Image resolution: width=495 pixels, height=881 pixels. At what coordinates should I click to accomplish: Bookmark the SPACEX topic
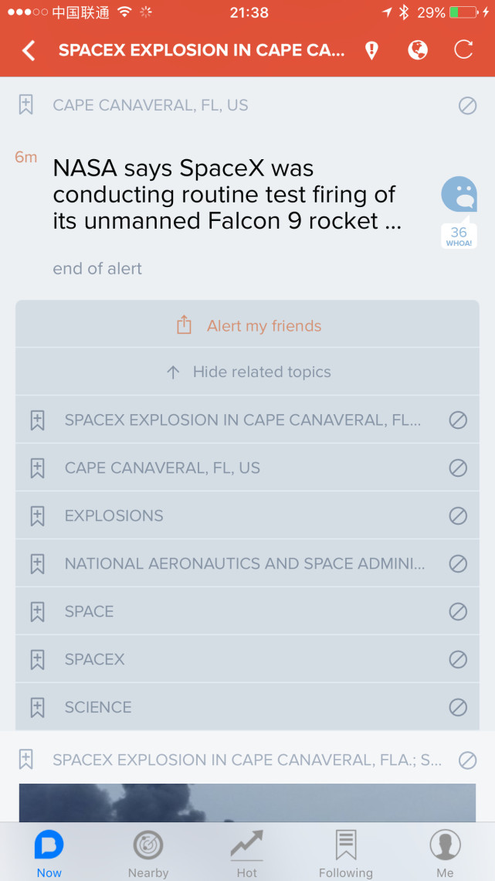(37, 659)
